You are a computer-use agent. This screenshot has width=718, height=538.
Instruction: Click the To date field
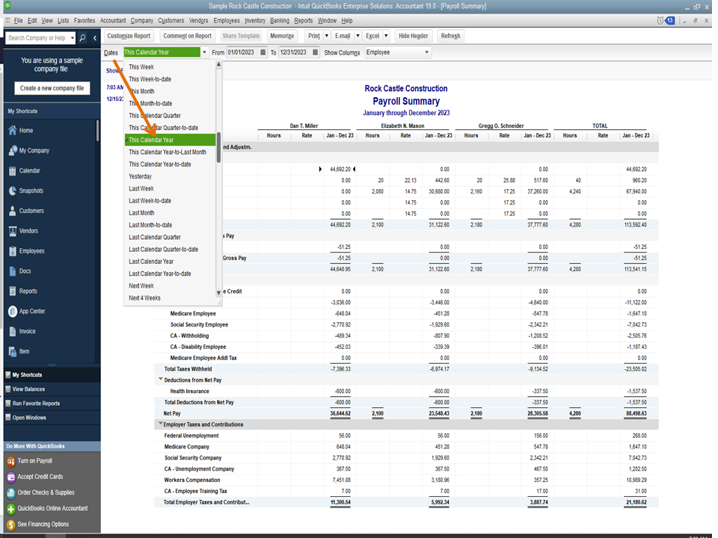coord(295,52)
